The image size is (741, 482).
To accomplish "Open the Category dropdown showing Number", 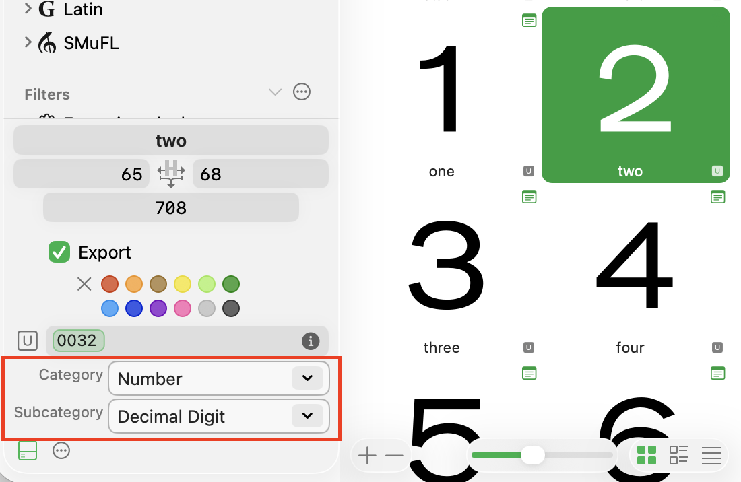I will [x=219, y=378].
